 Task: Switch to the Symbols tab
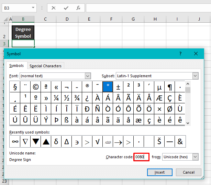[16, 66]
